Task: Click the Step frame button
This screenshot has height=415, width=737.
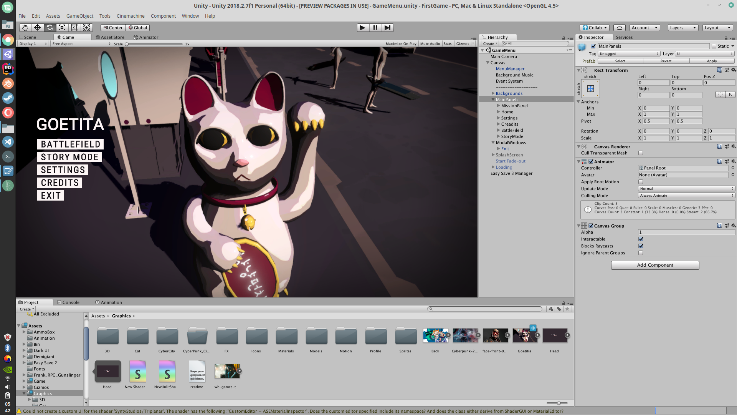Action: click(x=388, y=28)
